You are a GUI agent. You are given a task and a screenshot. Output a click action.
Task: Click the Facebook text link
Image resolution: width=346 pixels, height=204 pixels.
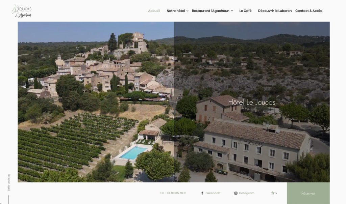point(213,193)
